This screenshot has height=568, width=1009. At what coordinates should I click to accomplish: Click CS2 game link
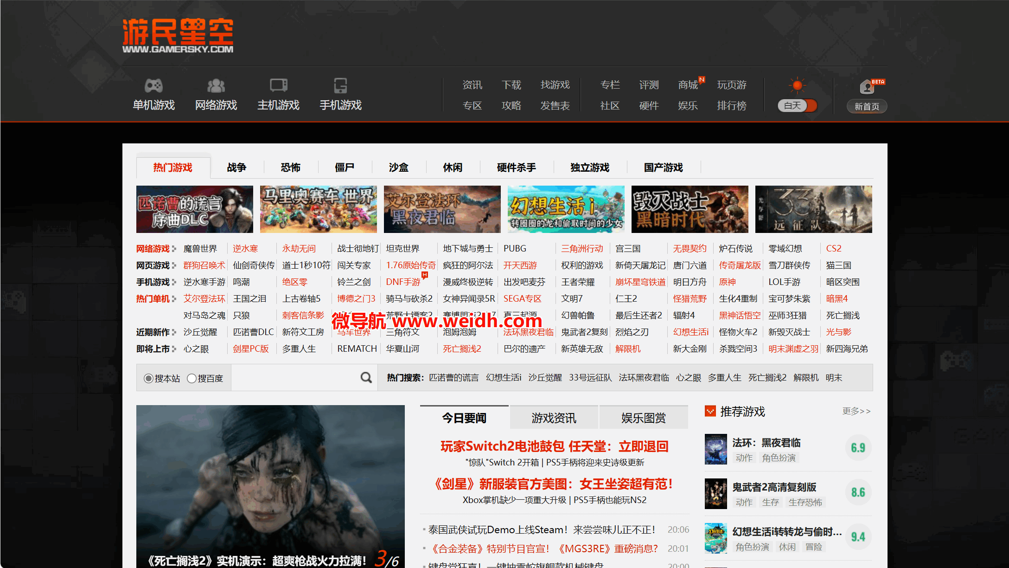[834, 249]
